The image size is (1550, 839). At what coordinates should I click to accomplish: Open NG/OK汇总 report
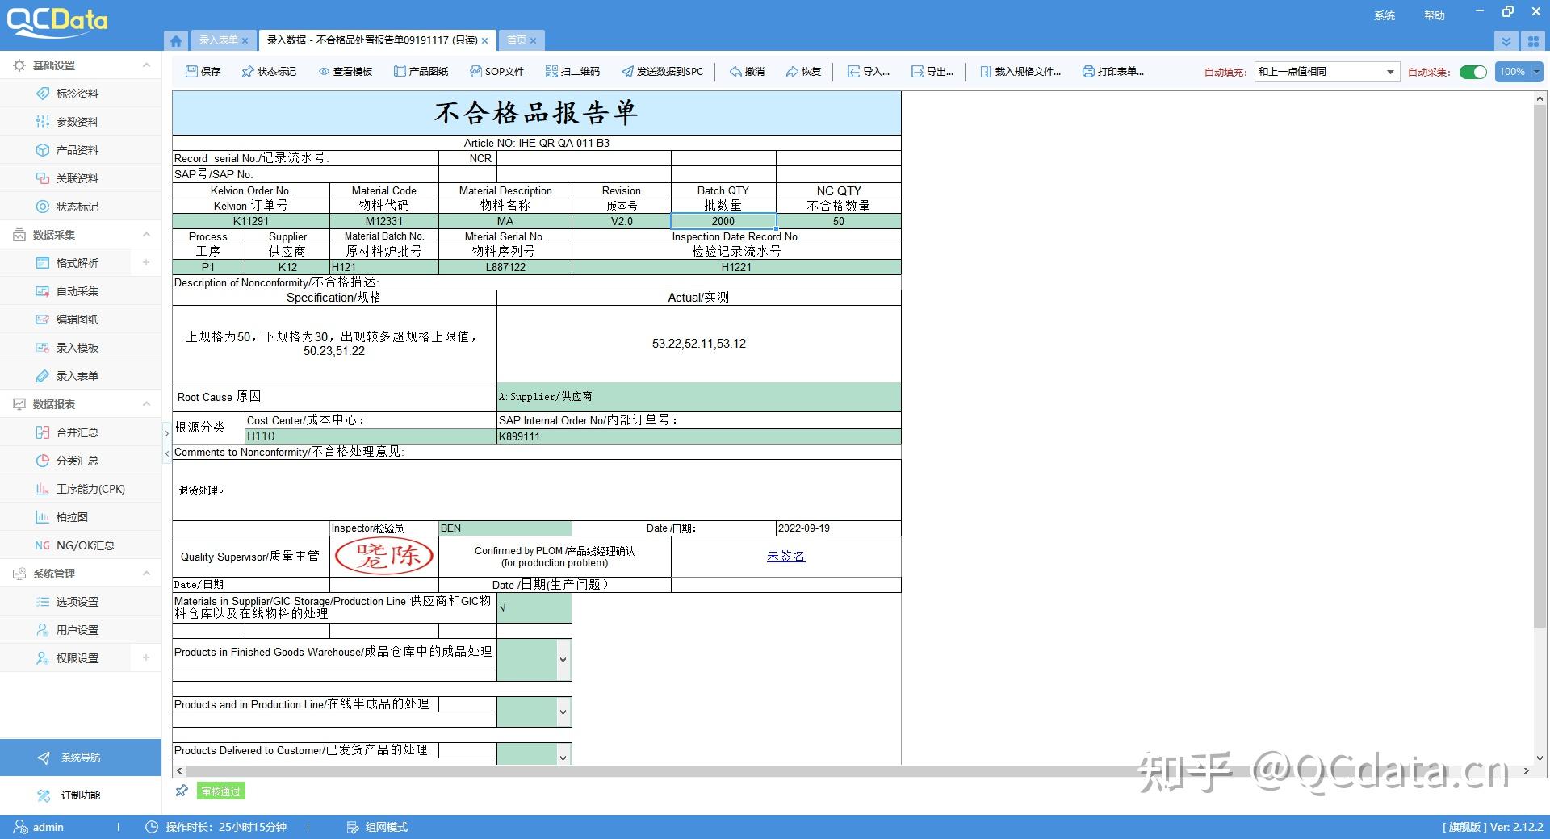pyautogui.click(x=85, y=545)
